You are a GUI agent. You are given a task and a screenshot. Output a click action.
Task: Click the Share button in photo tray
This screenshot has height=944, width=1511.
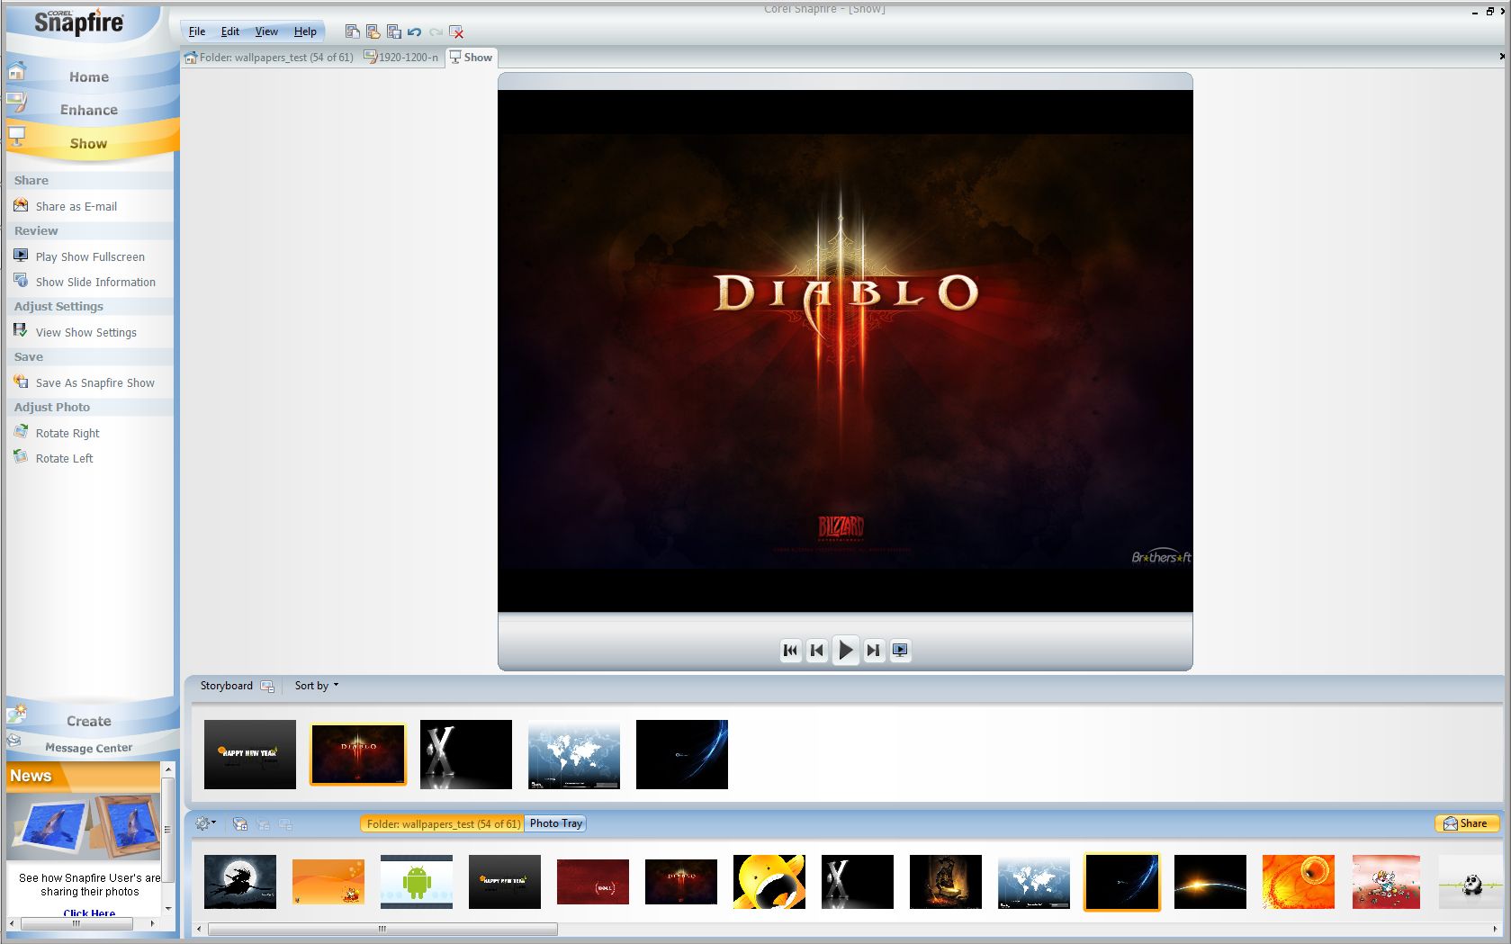click(x=1466, y=823)
